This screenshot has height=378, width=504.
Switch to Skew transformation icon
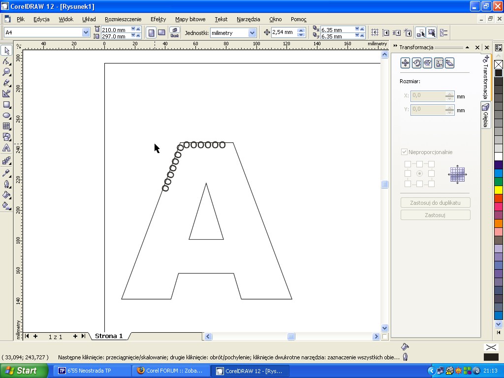click(x=449, y=63)
